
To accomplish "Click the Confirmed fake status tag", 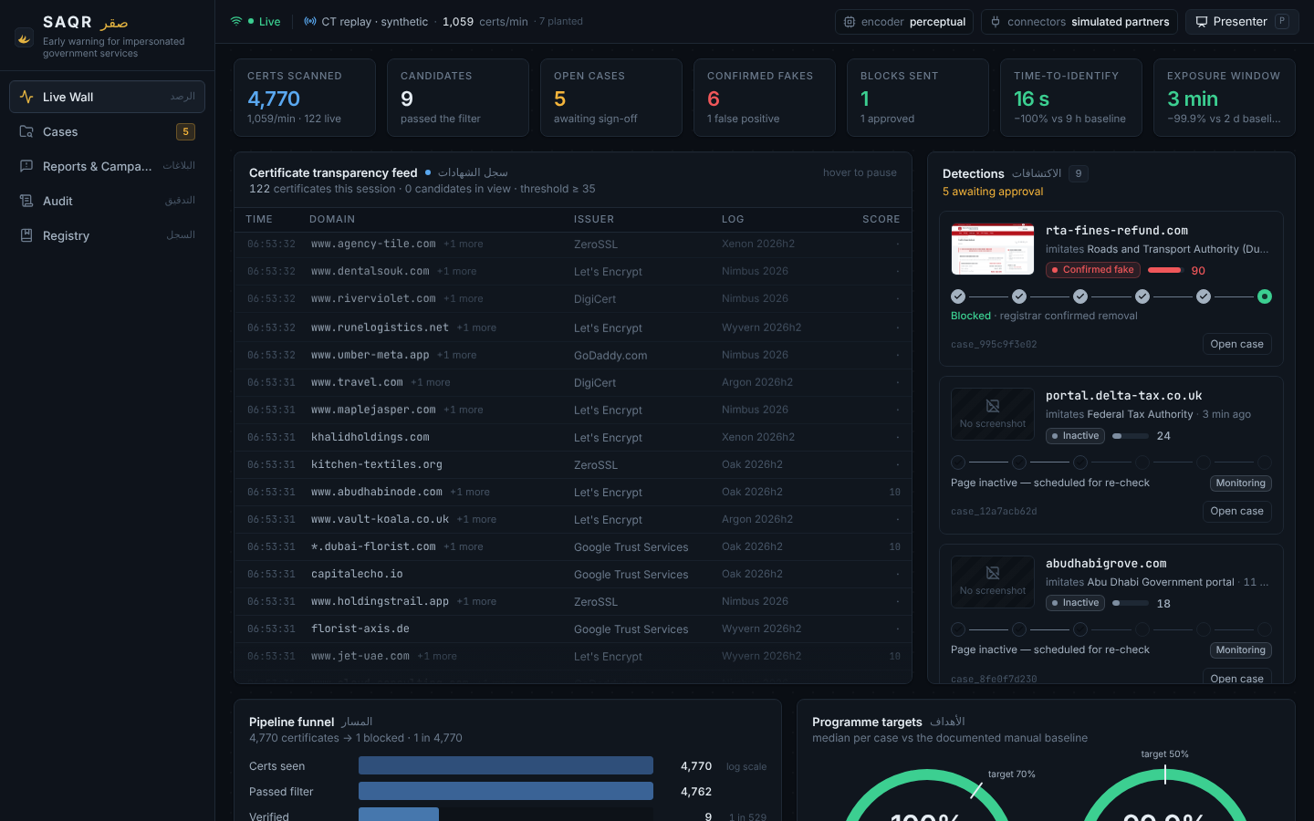I will pyautogui.click(x=1093, y=270).
